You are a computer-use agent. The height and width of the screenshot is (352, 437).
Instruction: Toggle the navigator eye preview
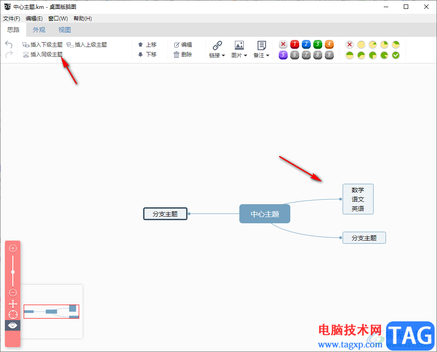[x=12, y=325]
